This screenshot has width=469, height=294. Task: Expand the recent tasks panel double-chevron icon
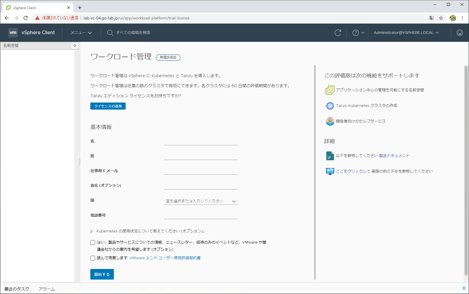pos(464,288)
